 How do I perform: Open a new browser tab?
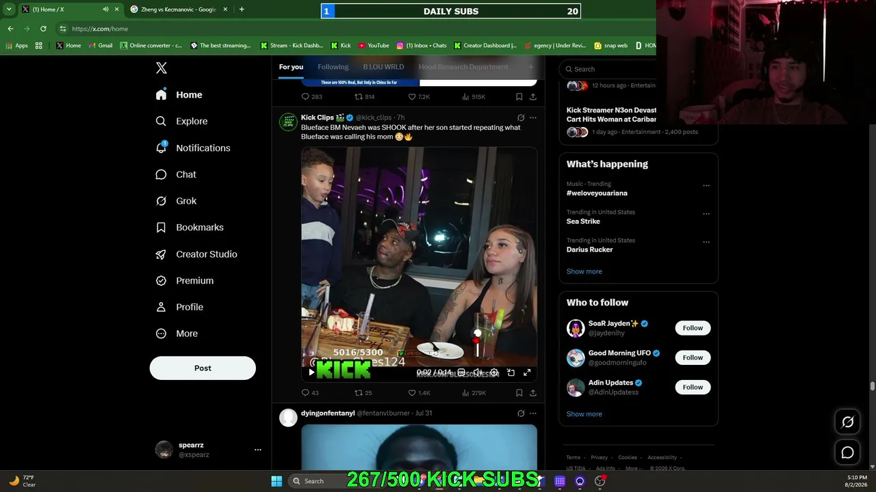(x=242, y=10)
